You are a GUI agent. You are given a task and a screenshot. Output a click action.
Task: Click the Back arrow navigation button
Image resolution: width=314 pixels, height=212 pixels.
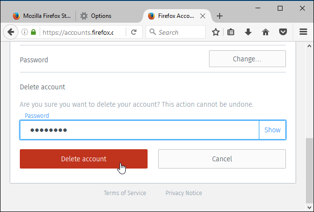[11, 32]
